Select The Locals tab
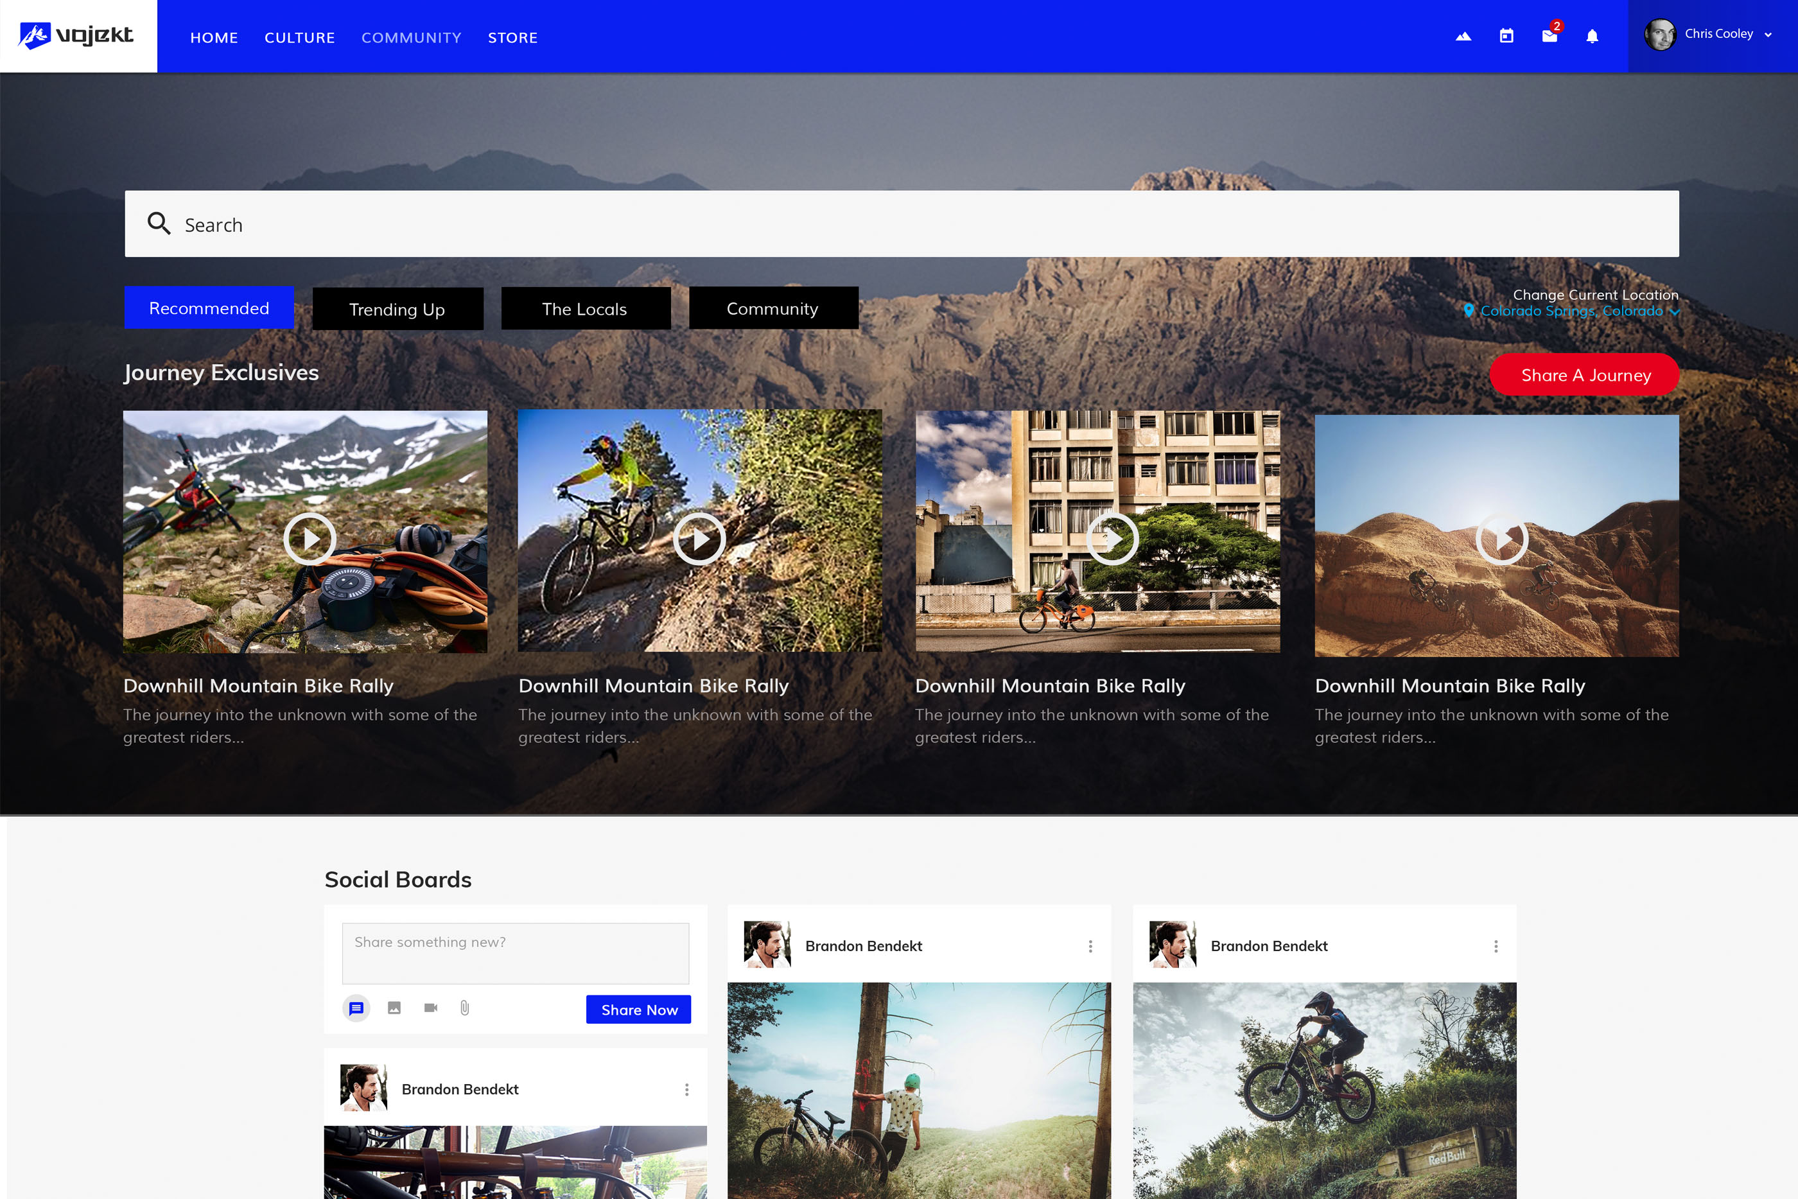This screenshot has width=1798, height=1199. coord(585,309)
